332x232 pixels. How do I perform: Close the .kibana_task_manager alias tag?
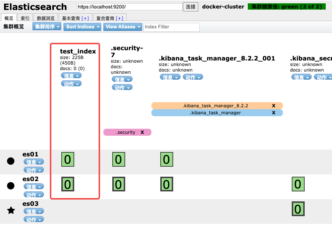[x=273, y=112]
